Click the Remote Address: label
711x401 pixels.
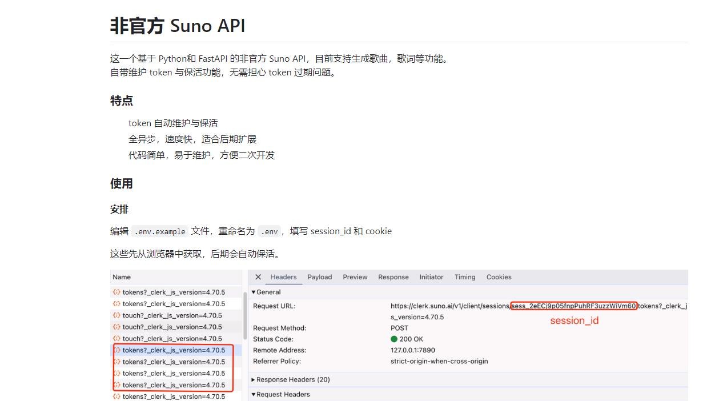(x=280, y=350)
